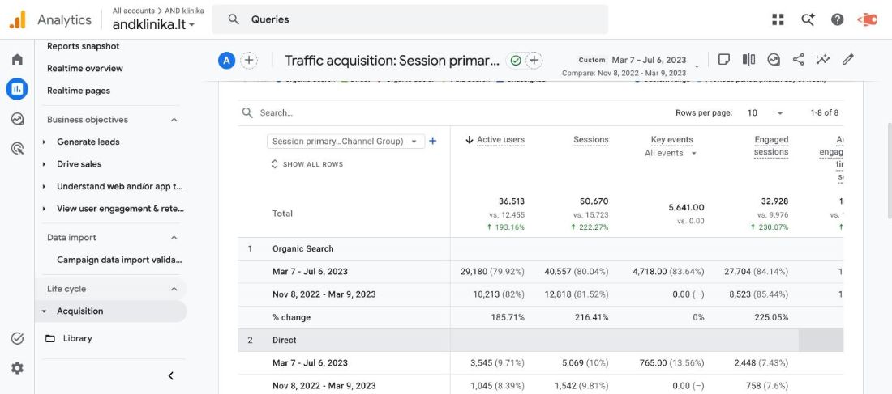Add a filter with plus beside title
This screenshot has height=394, width=892.
point(534,60)
